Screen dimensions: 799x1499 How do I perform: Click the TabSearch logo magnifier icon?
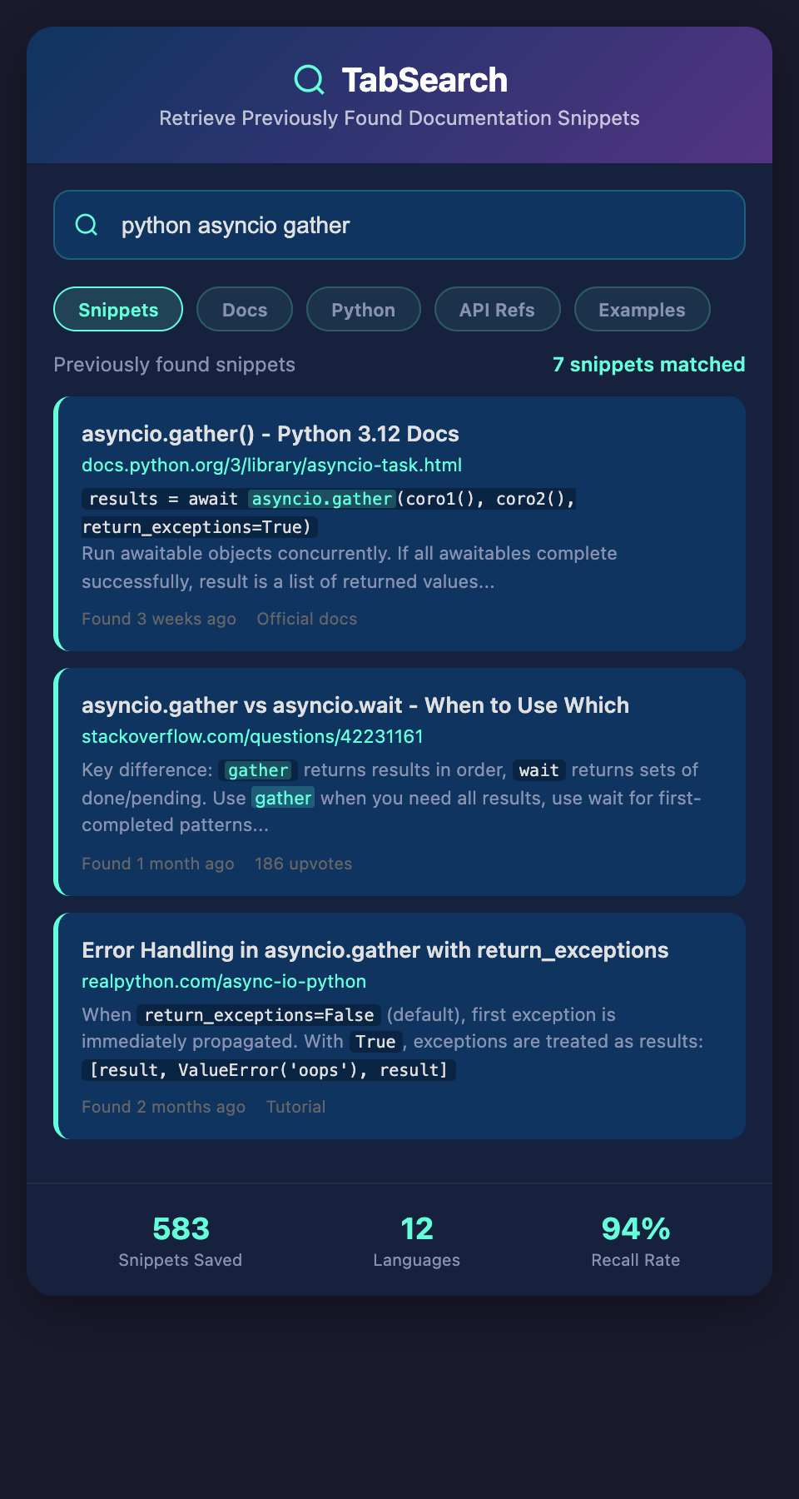pos(310,80)
